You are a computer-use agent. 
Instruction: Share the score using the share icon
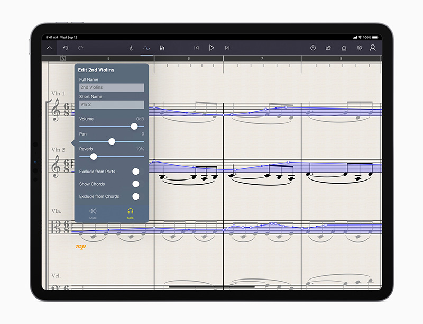328,47
